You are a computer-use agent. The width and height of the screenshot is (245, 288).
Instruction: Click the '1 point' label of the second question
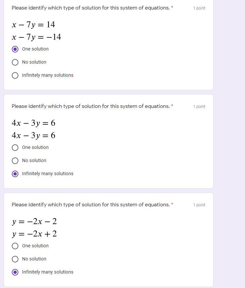point(199,107)
